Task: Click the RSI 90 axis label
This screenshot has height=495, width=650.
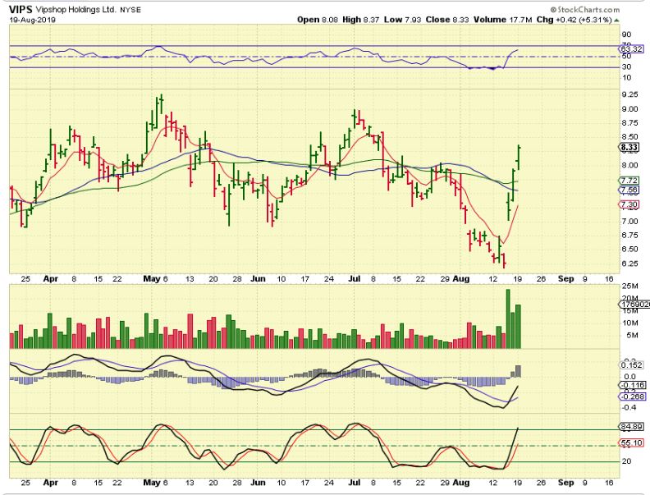Action: pos(627,34)
